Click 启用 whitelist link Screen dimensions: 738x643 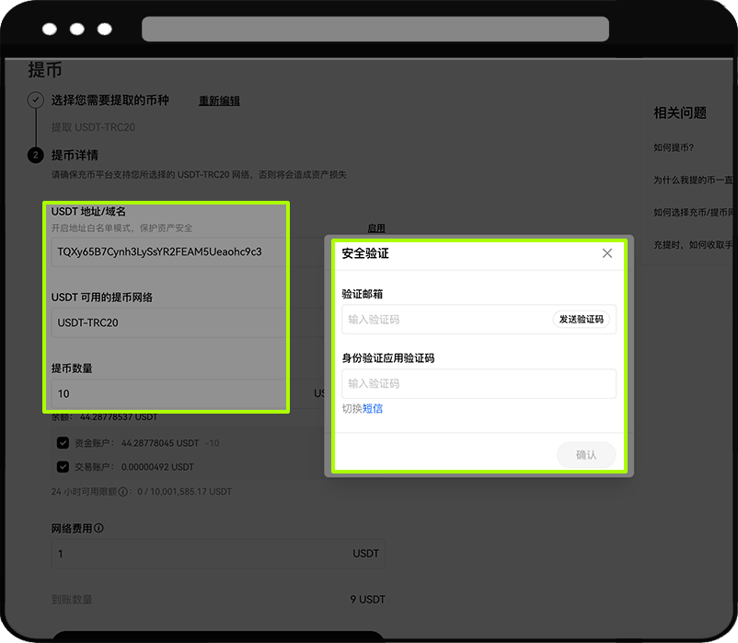[376, 228]
